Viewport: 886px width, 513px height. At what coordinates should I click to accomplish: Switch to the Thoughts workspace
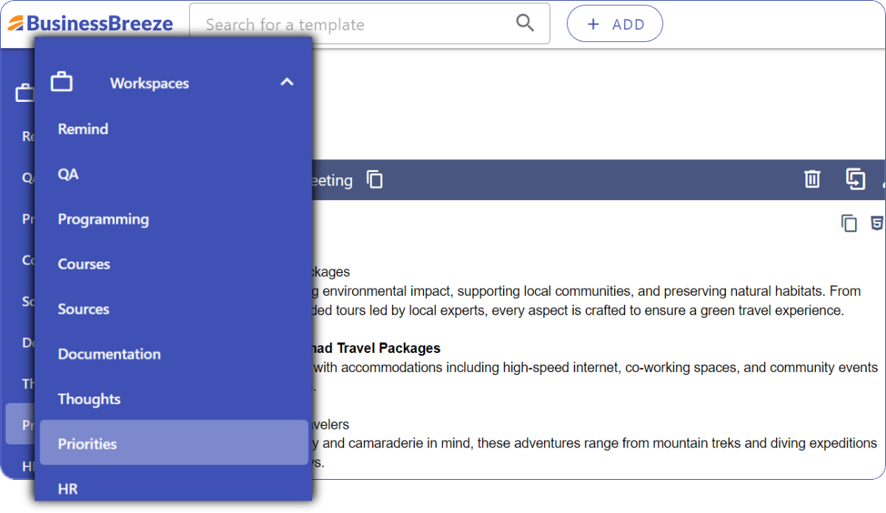tap(89, 399)
